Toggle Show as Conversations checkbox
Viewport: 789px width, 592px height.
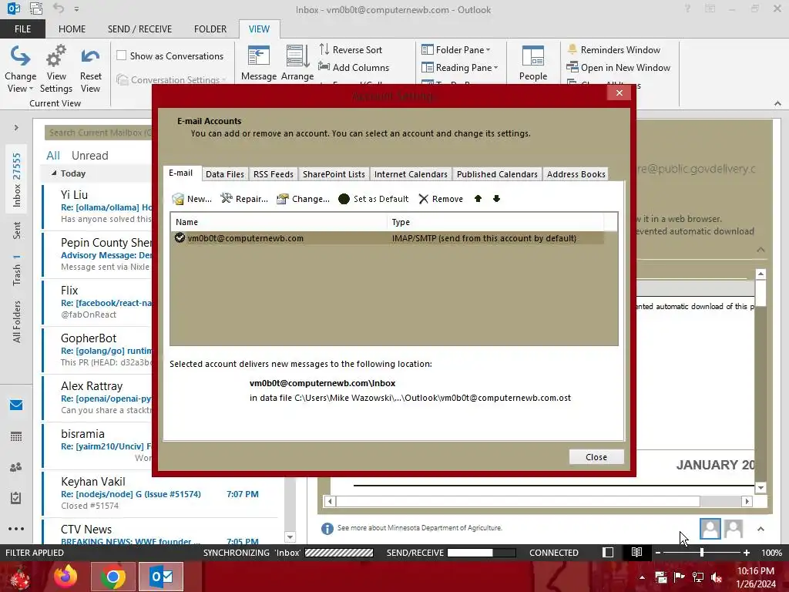121,55
